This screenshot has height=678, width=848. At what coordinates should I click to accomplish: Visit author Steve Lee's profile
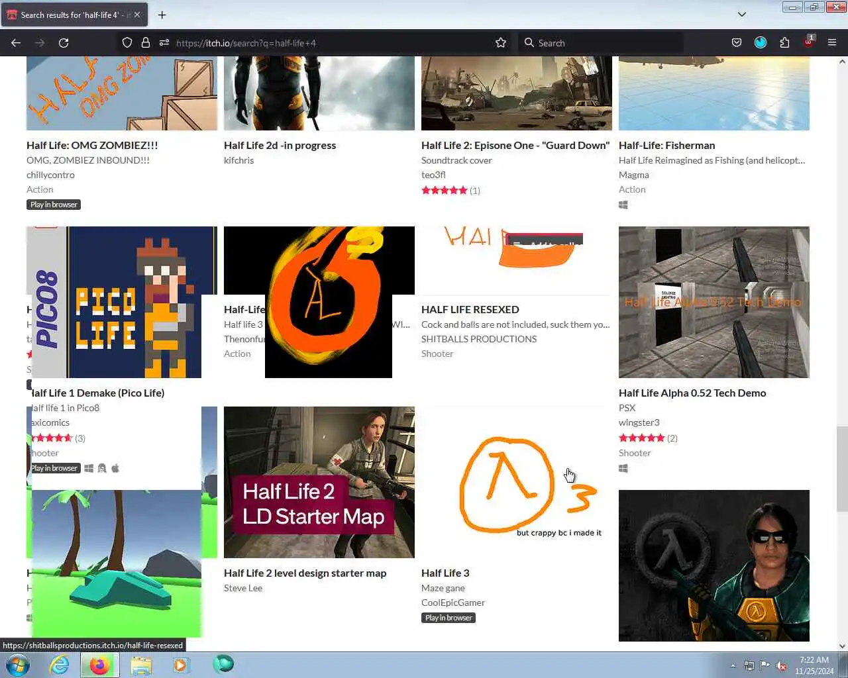coord(243,588)
